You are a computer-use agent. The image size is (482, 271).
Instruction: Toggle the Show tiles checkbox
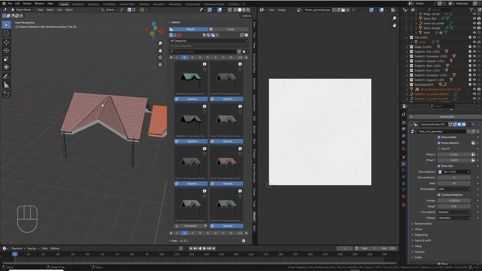click(439, 166)
